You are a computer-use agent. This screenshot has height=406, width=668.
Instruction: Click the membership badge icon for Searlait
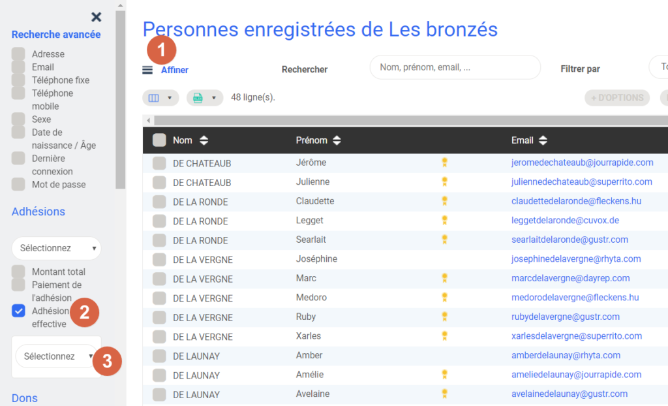444,240
